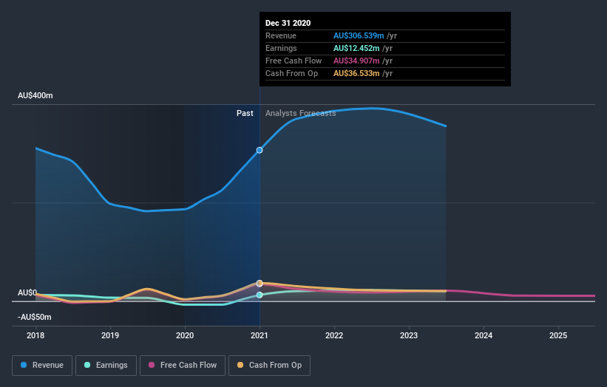Click the 2022 x-axis label

point(334,335)
